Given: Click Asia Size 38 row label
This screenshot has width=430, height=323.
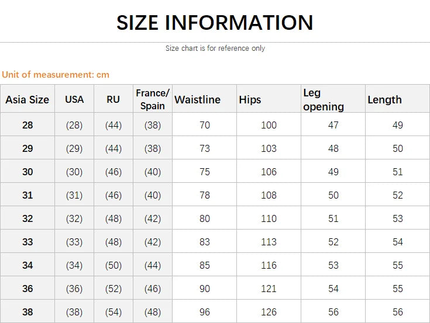Looking at the screenshot, I should coord(27,312).
